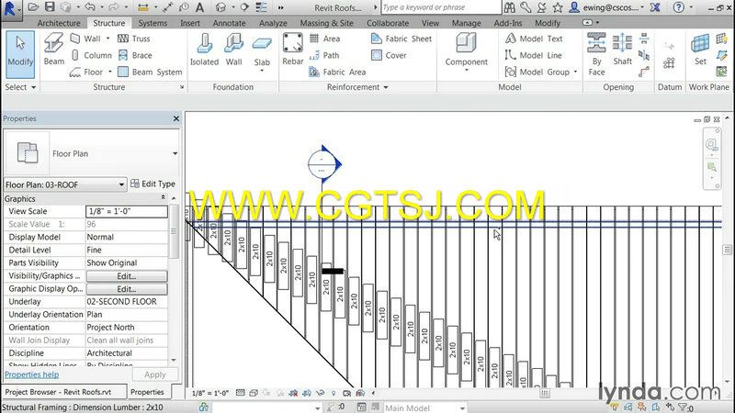This screenshot has height=413, width=735.
Task: Open the Beam System tool
Action: point(150,73)
